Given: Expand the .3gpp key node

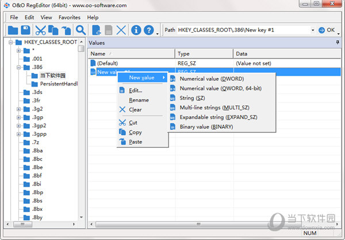Looking at the screenshot, I should 19,134.
